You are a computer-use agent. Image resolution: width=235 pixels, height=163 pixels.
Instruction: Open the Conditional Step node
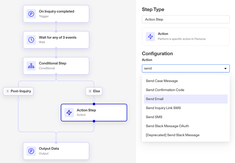56,66
